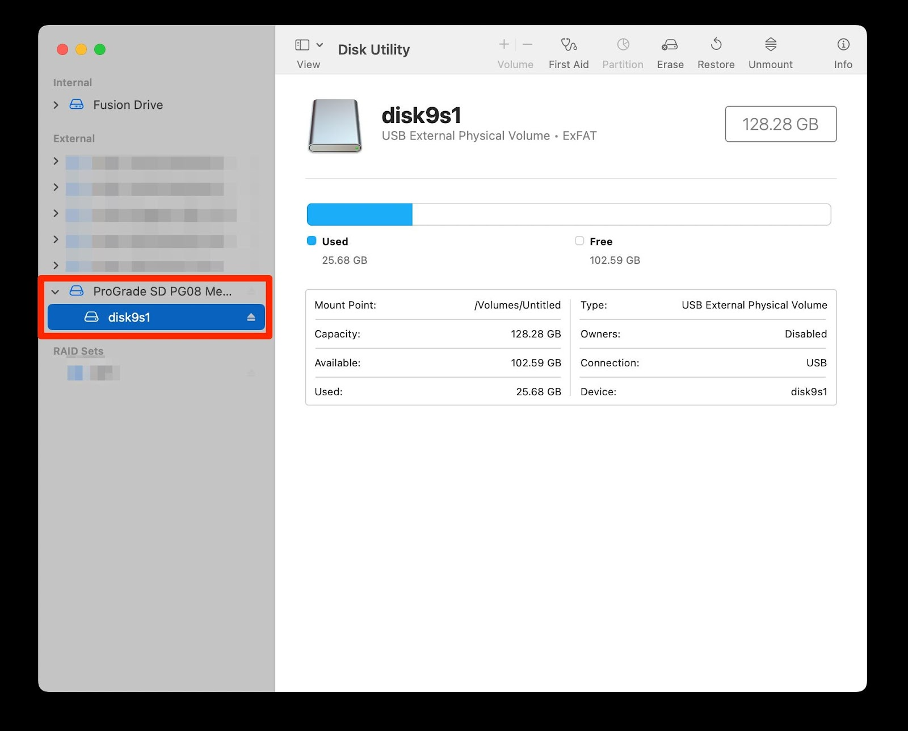Toggle the remove Volume minus control
908x731 pixels.
tap(527, 44)
